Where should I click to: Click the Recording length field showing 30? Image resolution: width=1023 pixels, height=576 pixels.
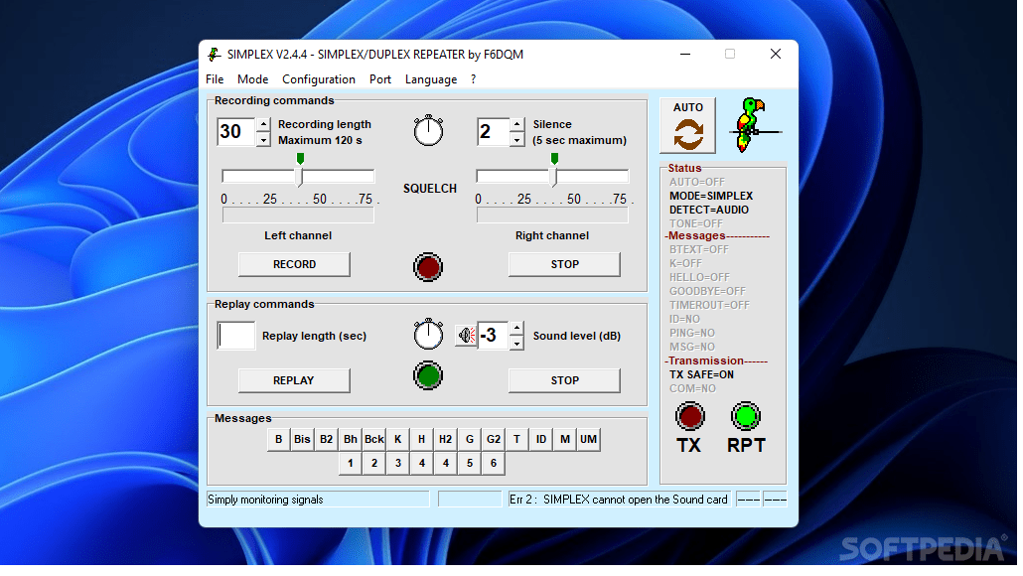coord(236,132)
